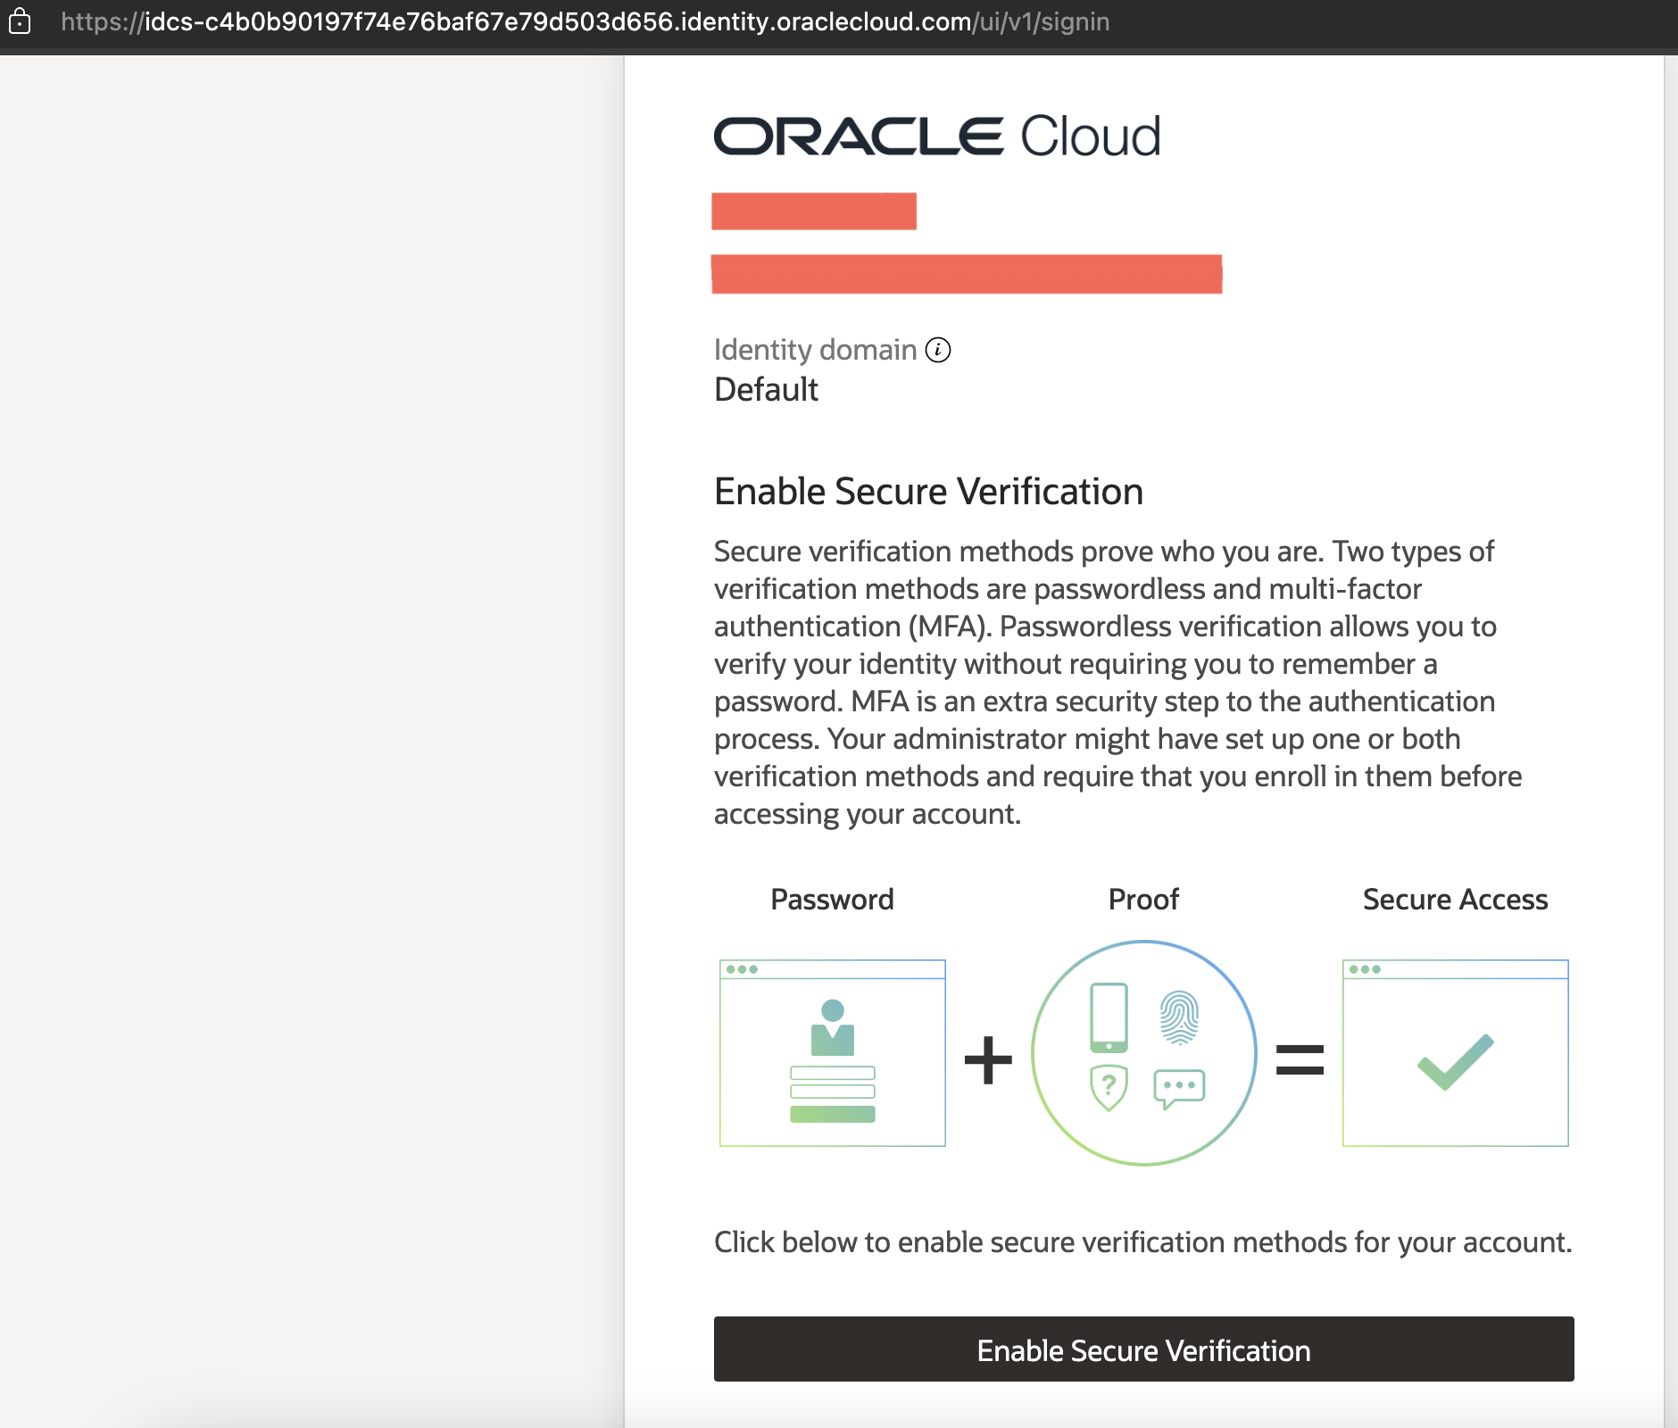The image size is (1678, 1428).
Task: Click the 'Password' caption
Action: (x=832, y=900)
